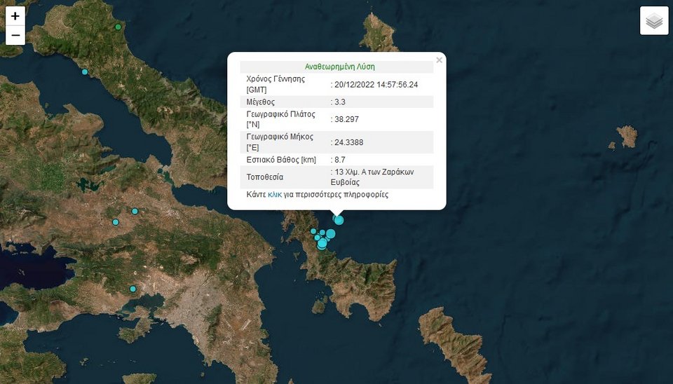Click the magnitude value ': 3.3'

338,102
